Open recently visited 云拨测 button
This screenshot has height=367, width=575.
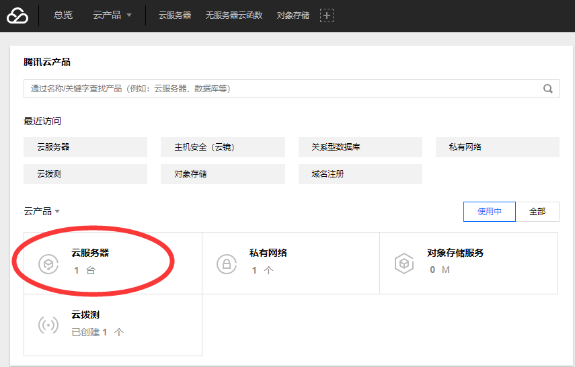(85, 174)
